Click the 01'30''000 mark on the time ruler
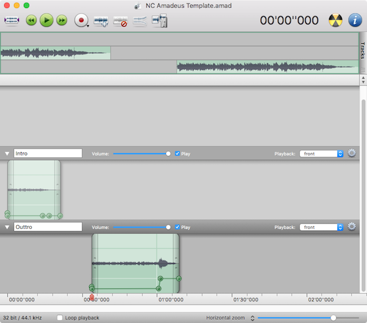The height and width of the screenshot is (323, 367). click(246, 300)
